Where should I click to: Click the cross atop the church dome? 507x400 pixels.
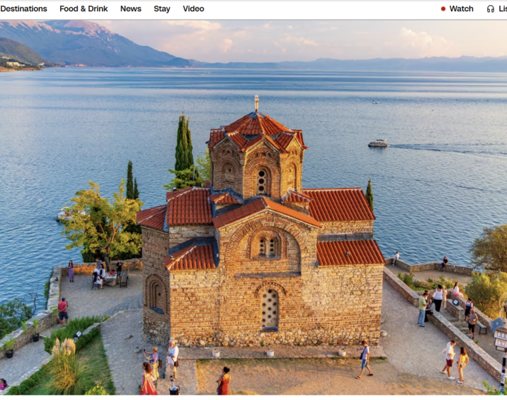point(256,103)
